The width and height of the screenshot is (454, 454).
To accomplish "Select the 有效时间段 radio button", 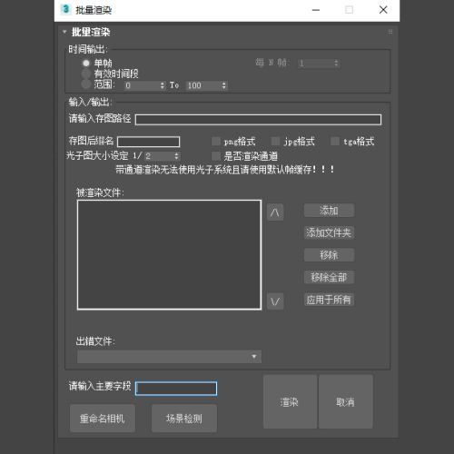I will coord(86,74).
